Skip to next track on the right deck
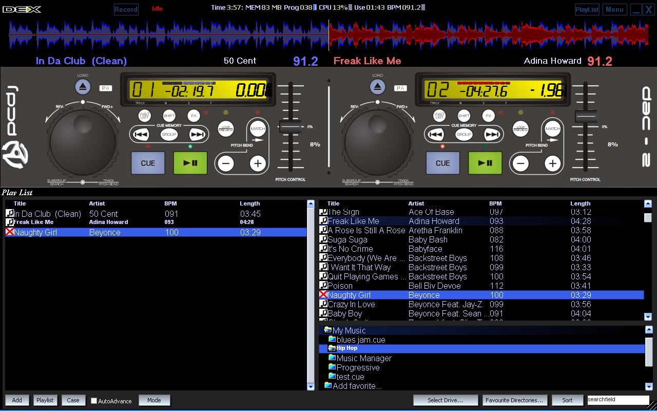 coord(492,134)
